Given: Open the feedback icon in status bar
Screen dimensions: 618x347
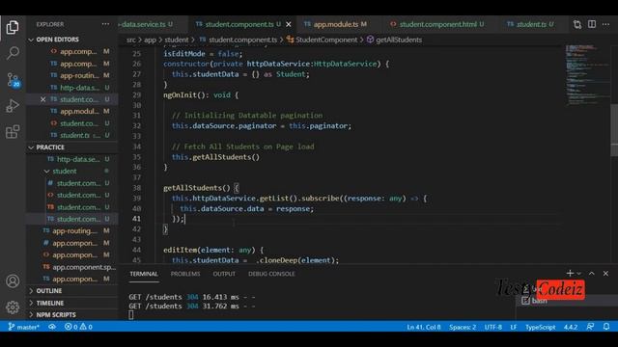Looking at the screenshot, I should [590, 327].
